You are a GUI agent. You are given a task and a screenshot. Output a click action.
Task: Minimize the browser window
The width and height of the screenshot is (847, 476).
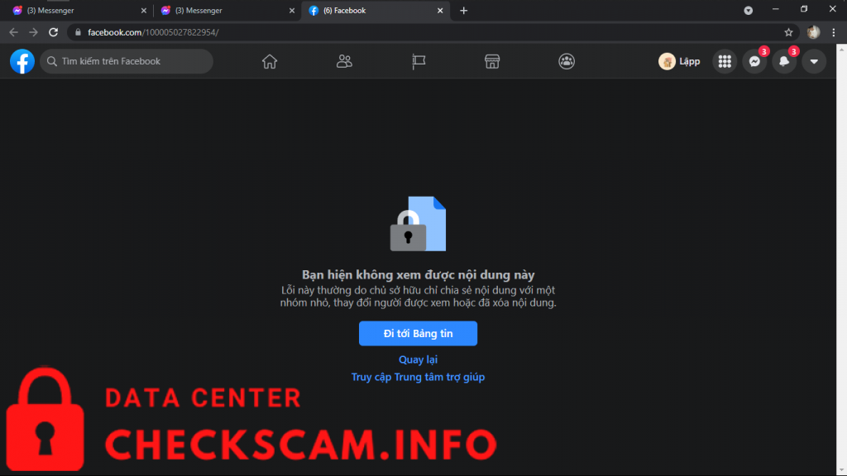coord(776,9)
